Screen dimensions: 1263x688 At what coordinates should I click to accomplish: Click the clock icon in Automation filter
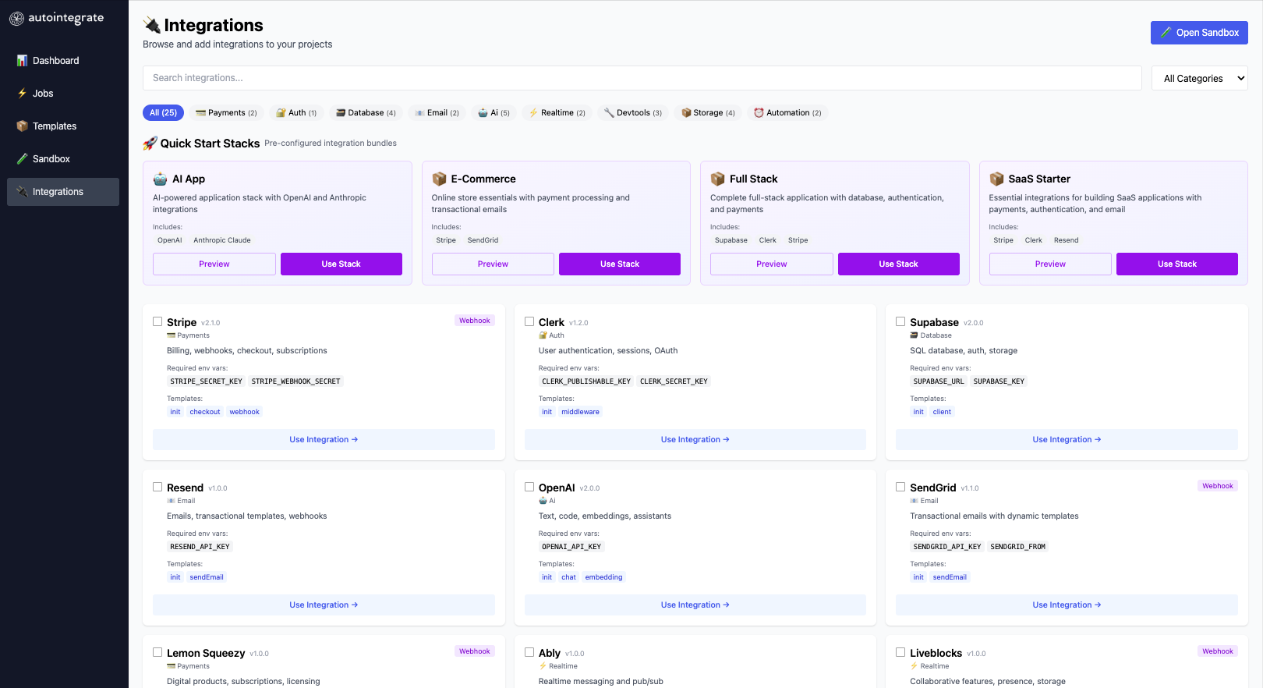(x=759, y=113)
